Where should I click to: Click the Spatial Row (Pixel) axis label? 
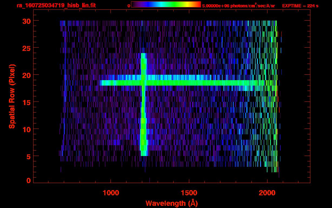(x=12, y=96)
